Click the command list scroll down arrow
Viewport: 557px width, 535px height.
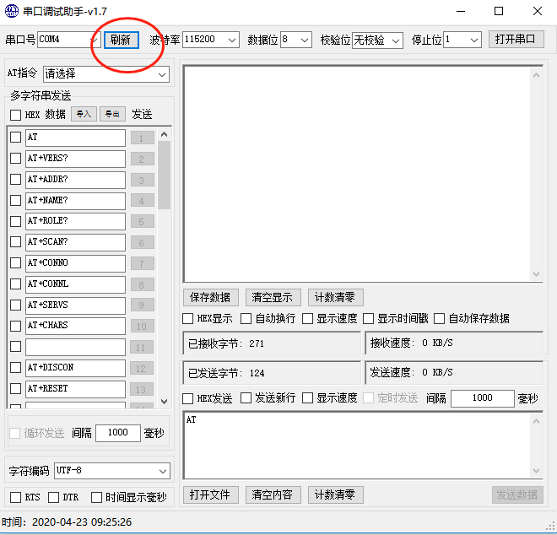[164, 402]
